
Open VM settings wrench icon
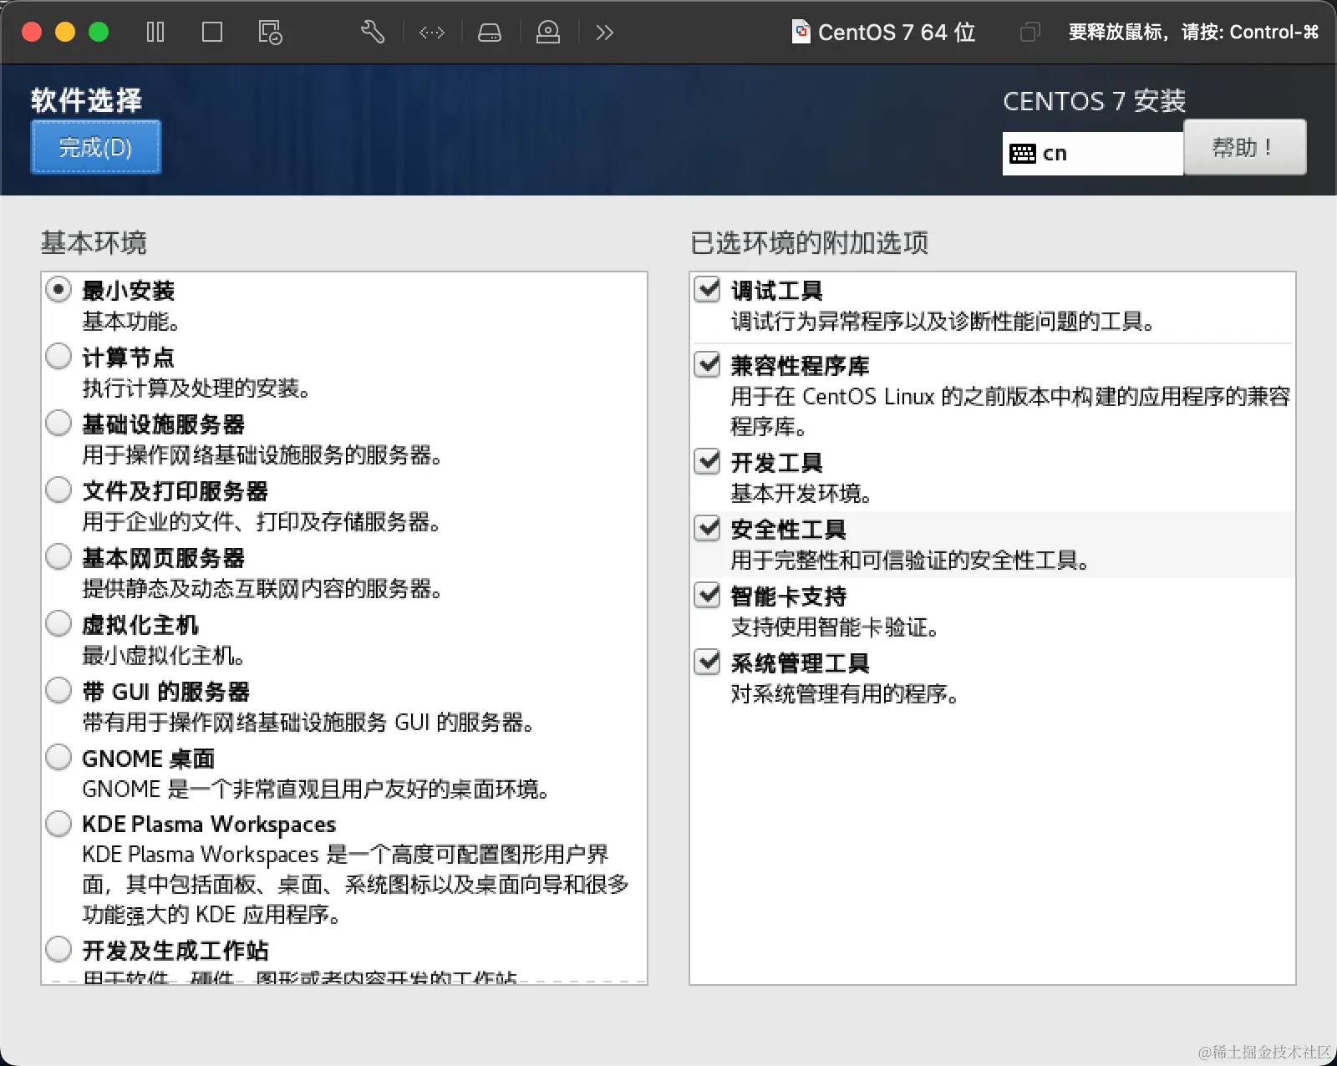[x=373, y=33]
